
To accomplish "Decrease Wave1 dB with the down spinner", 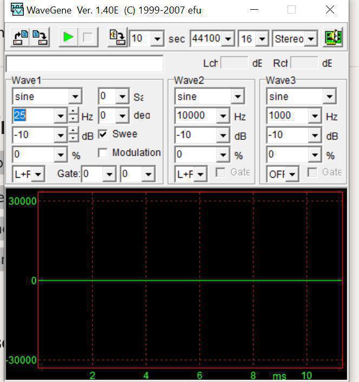I will coord(74,138).
